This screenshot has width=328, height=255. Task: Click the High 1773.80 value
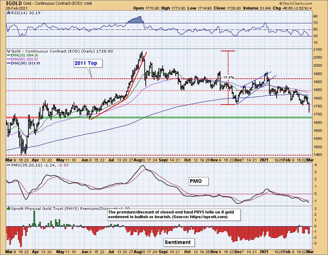pos(173,8)
